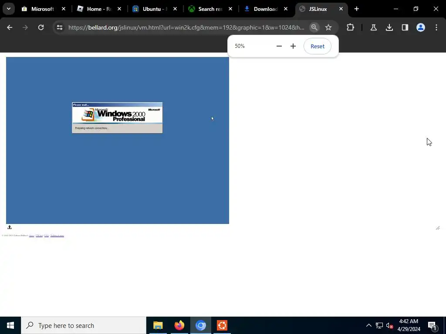
Task: Upload a file to the JSLinux VM
Action: [10, 227]
